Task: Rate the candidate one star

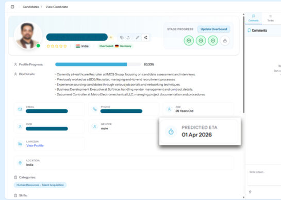Action: 48,46
